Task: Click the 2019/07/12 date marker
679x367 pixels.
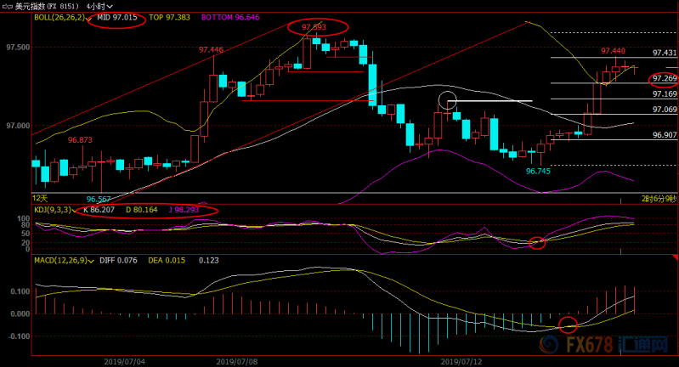Action: pos(461,361)
